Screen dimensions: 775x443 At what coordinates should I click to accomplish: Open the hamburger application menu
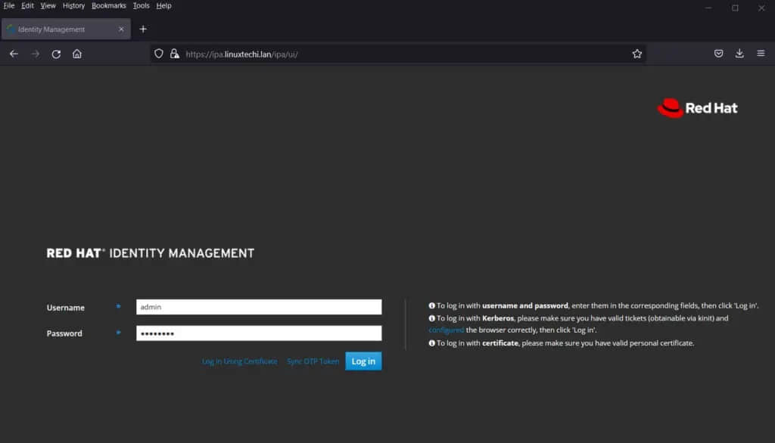(761, 54)
